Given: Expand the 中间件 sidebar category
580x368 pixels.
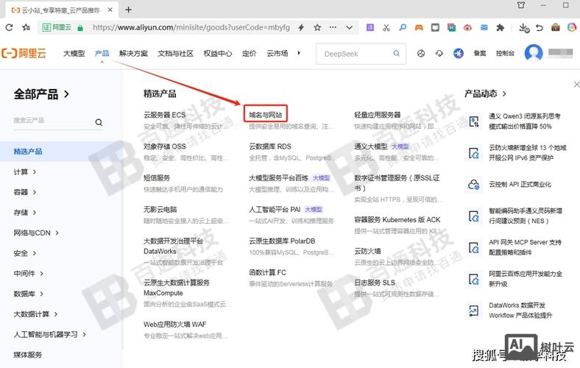Looking at the screenshot, I should [x=28, y=274].
